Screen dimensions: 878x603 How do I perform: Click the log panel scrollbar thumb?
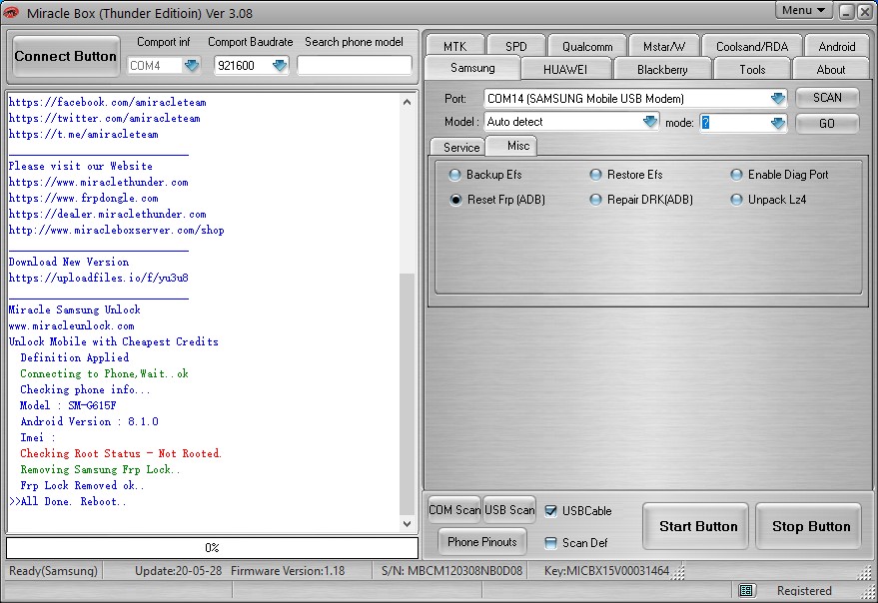(408, 394)
